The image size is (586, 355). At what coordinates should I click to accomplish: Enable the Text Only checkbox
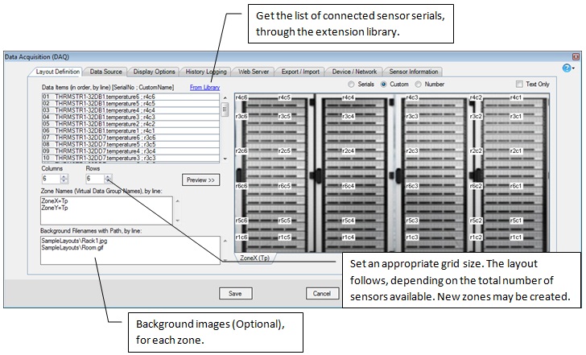click(519, 84)
